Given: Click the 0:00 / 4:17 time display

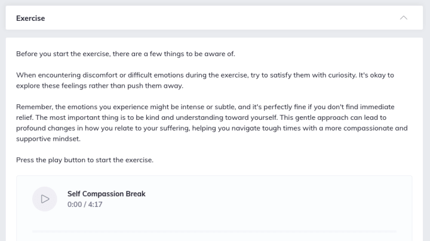Looking at the screenshot, I should (x=85, y=204).
